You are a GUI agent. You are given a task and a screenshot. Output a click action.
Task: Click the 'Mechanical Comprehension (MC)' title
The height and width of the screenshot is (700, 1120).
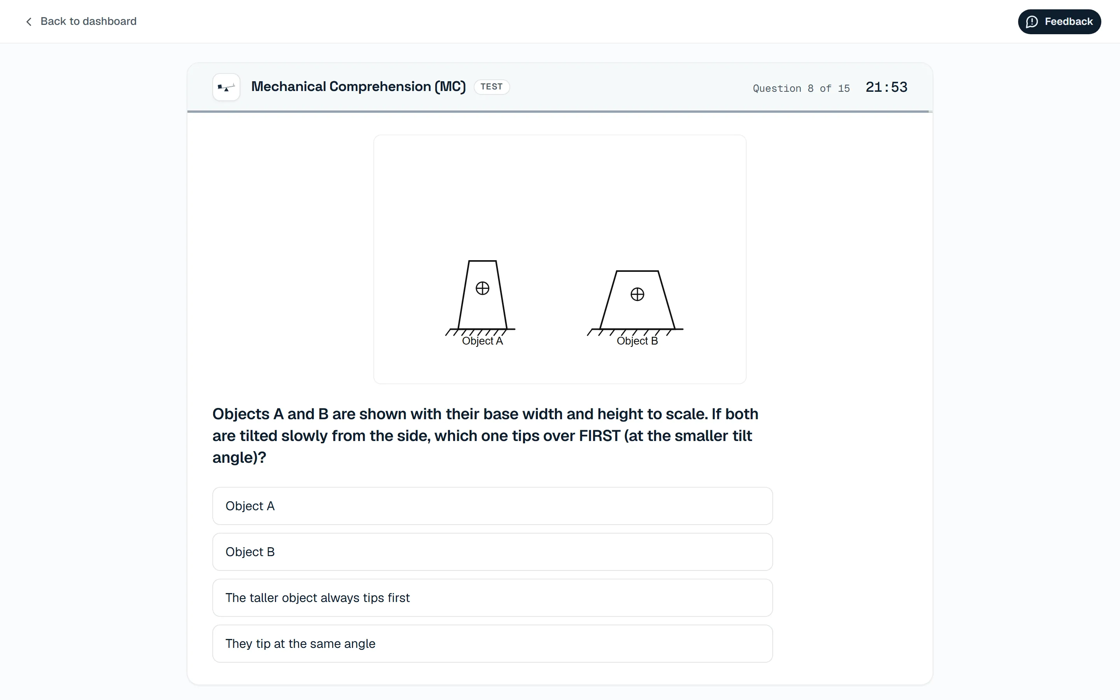click(358, 87)
